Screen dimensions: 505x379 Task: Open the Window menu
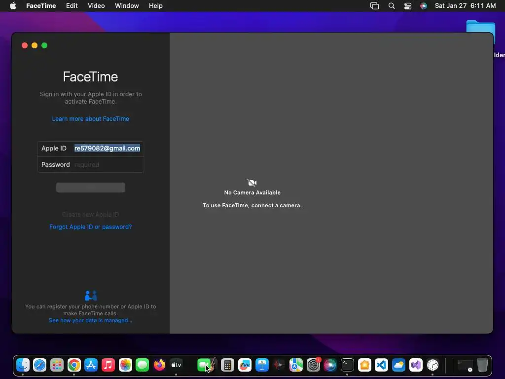[x=127, y=6]
